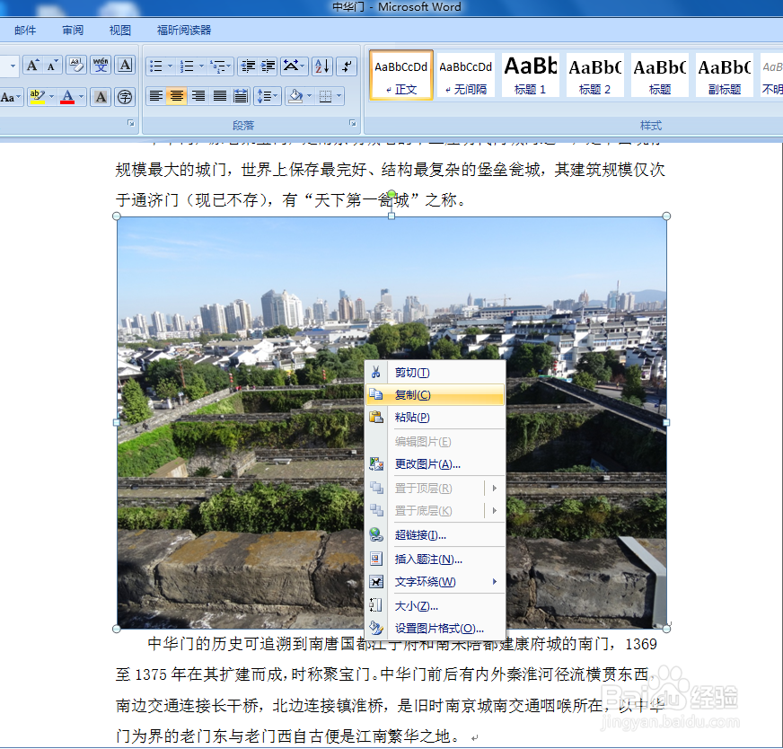Click the Grow Font icon

32,64
